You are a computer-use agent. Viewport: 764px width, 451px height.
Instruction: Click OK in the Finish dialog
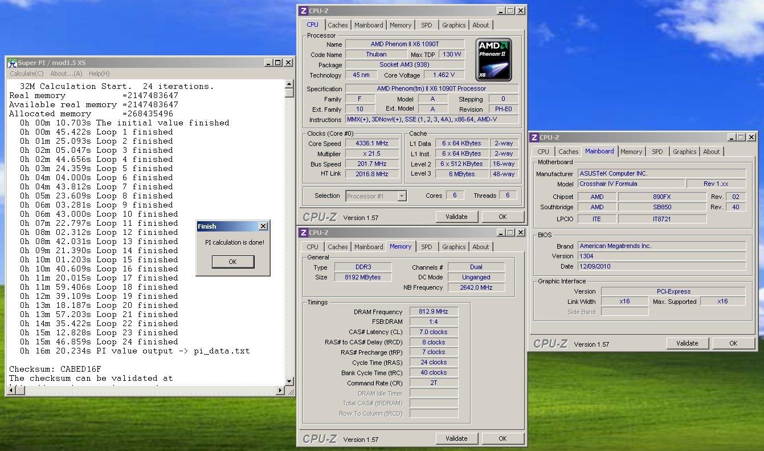point(232,262)
